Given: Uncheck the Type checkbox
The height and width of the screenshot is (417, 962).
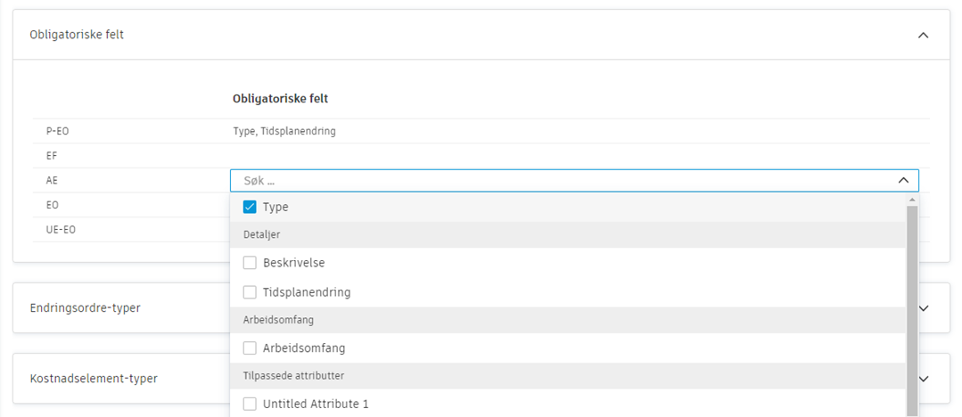Looking at the screenshot, I should [250, 207].
